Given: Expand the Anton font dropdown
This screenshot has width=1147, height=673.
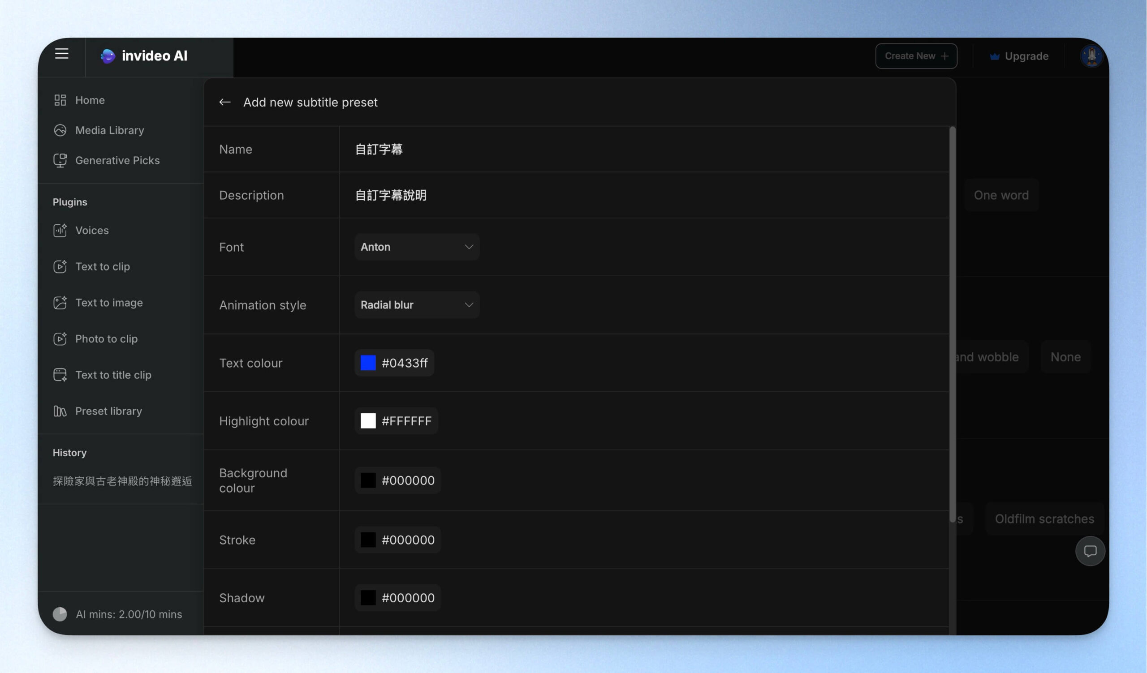Looking at the screenshot, I should [x=417, y=247].
